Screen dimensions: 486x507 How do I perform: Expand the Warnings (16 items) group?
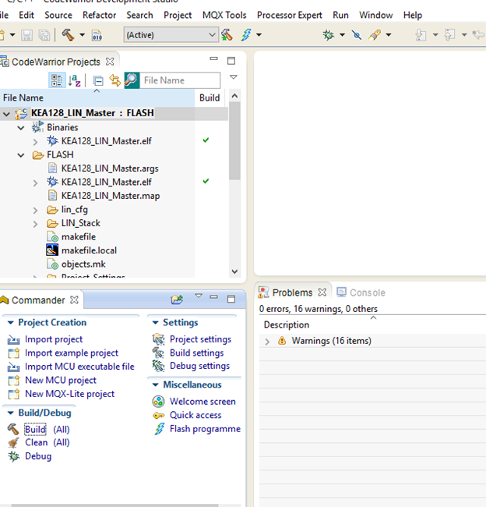point(267,342)
